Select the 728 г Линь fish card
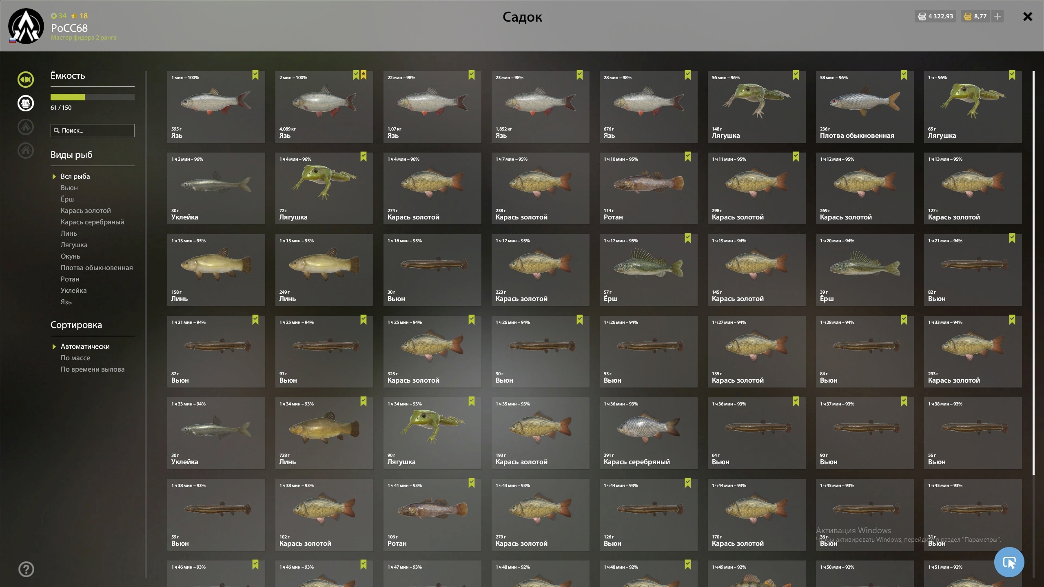 pyautogui.click(x=324, y=433)
